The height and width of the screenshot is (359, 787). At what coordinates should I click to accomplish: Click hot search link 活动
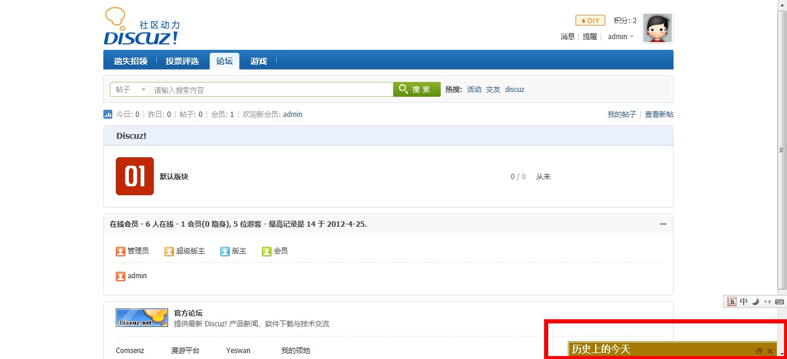pyautogui.click(x=474, y=90)
